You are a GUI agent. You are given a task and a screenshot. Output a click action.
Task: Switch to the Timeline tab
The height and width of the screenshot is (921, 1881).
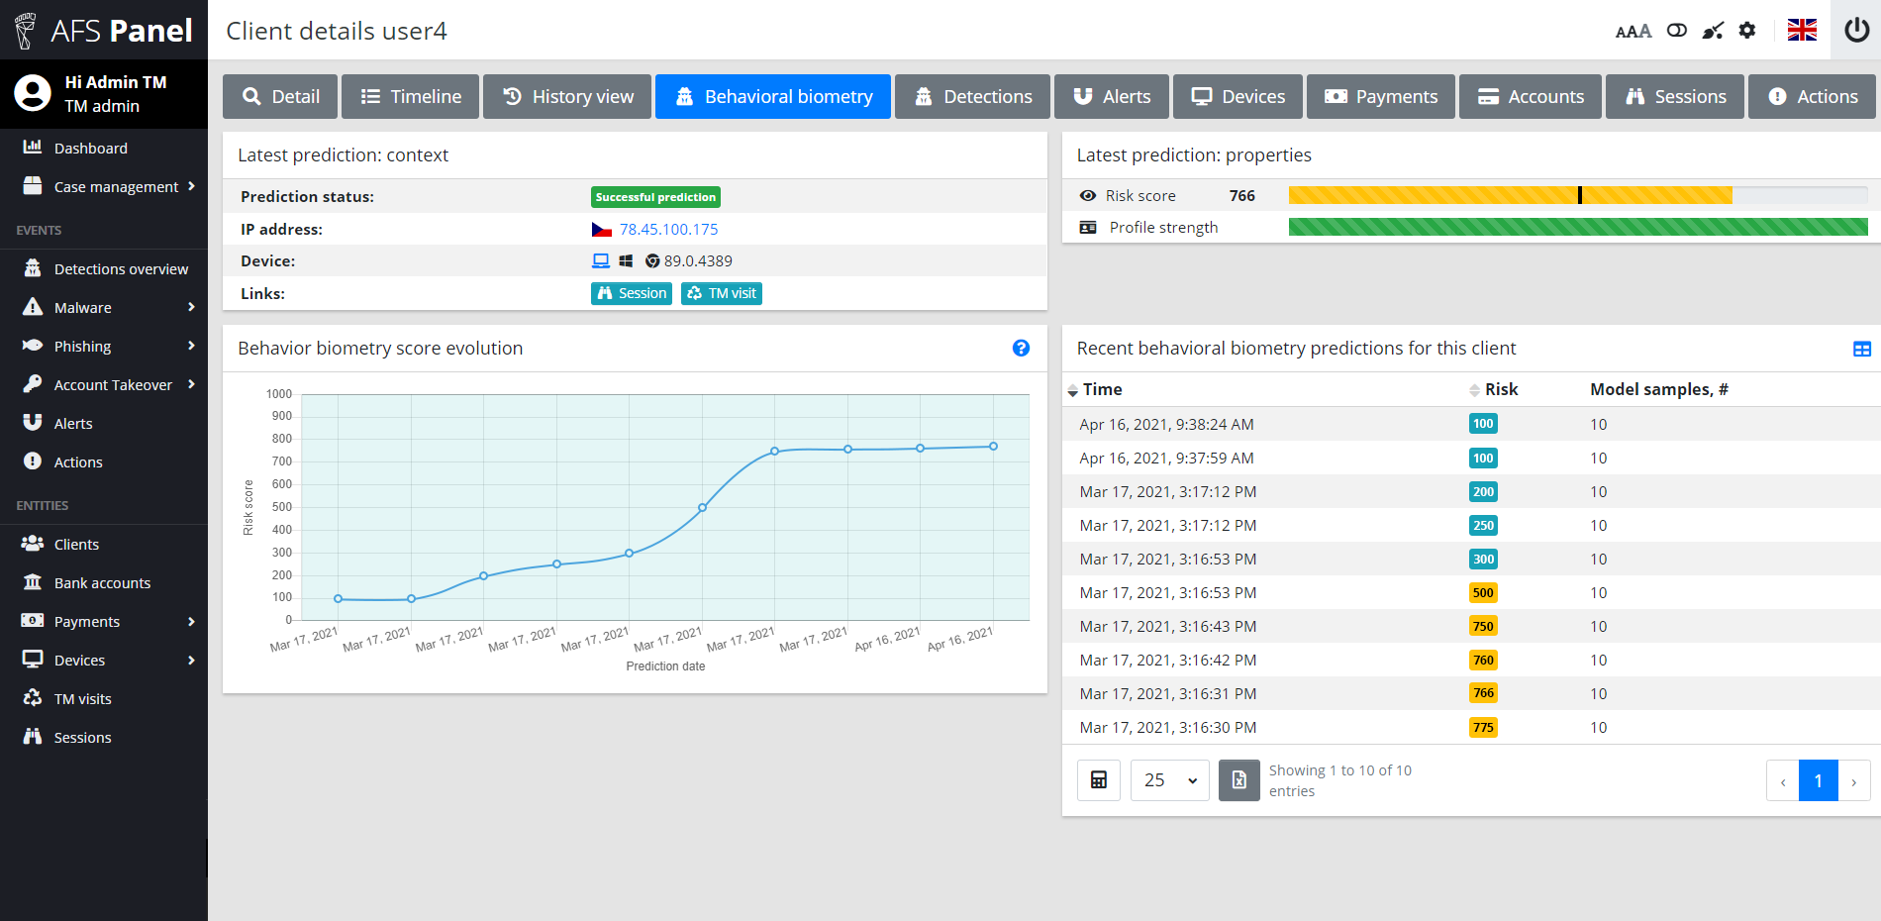click(x=410, y=96)
